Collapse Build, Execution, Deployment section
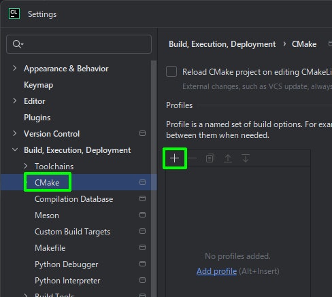The width and height of the screenshot is (332, 297). click(15, 150)
